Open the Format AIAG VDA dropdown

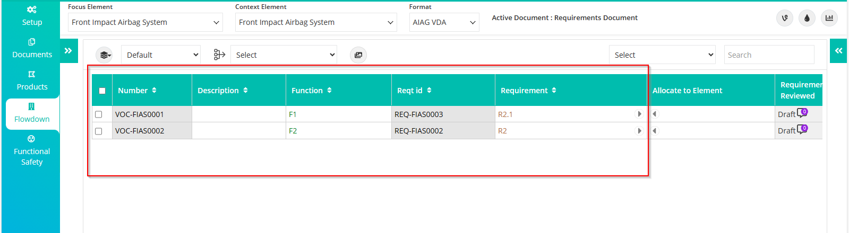tap(444, 22)
